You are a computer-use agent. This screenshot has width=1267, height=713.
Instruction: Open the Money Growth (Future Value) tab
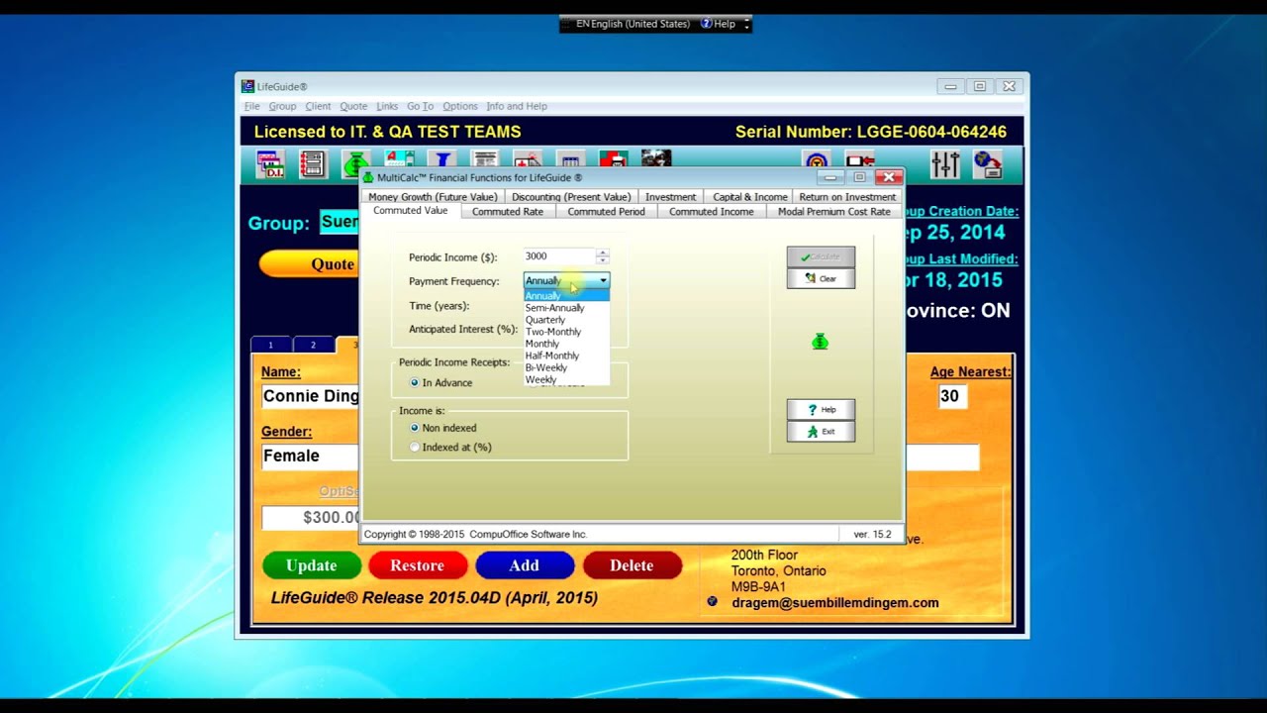point(433,197)
